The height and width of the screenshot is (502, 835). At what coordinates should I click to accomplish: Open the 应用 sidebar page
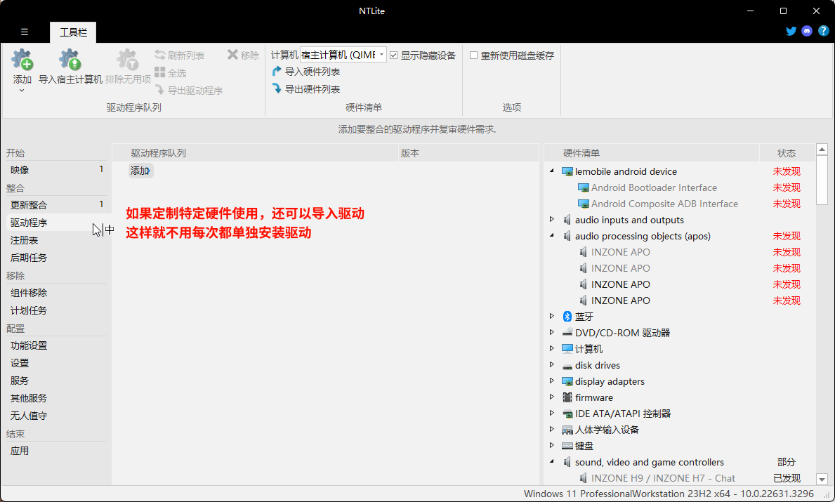tap(56, 451)
